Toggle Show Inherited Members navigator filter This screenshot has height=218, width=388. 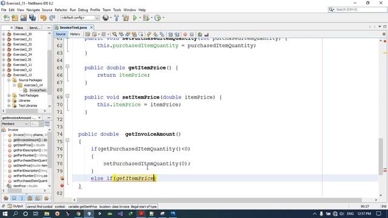click(6, 198)
